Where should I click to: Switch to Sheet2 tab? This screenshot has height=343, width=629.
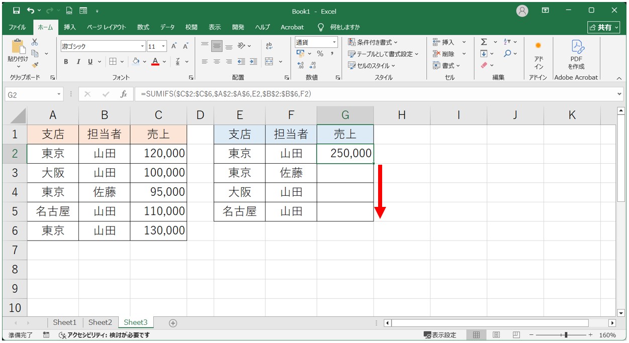100,322
